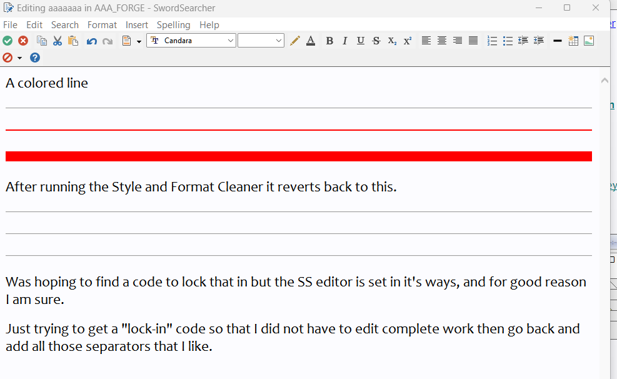Toggle strikethrough formatting
Image resolution: width=617 pixels, height=379 pixels.
[x=376, y=41]
